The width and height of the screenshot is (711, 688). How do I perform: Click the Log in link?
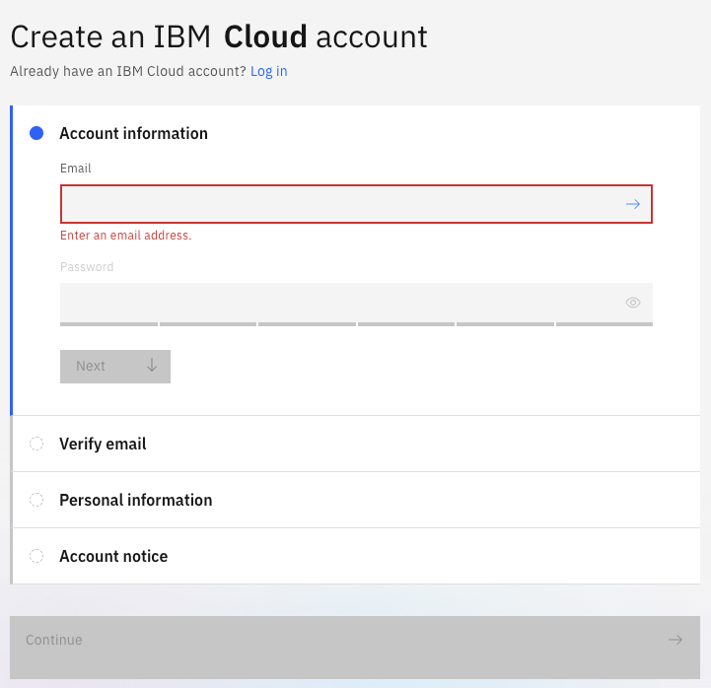269,71
